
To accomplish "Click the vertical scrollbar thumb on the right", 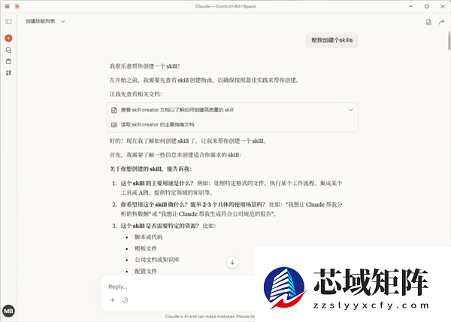I will [x=449, y=41].
